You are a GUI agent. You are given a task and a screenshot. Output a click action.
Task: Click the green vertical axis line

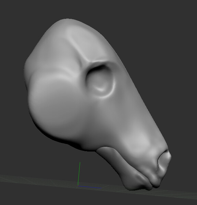tap(79, 174)
